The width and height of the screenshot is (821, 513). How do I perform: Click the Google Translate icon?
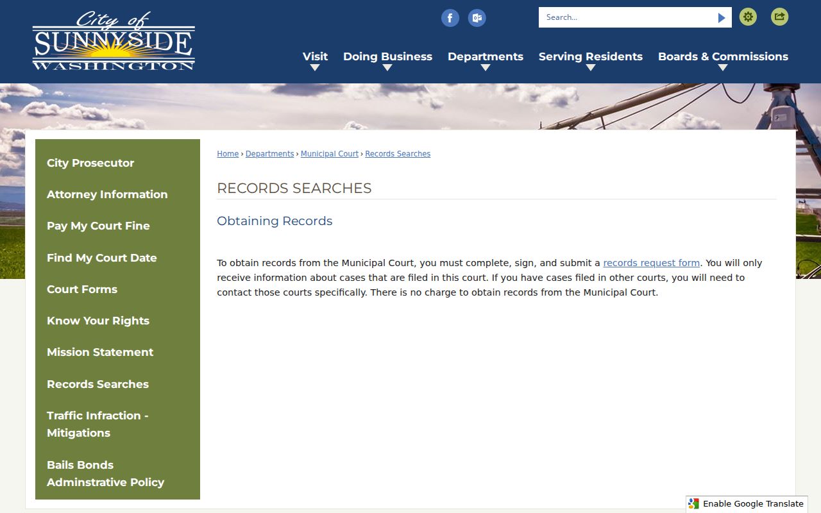pos(693,504)
